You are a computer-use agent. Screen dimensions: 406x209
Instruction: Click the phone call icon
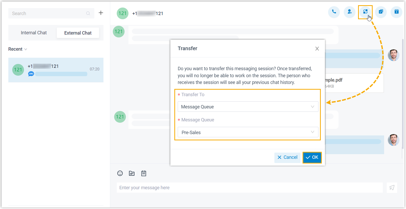(x=334, y=12)
